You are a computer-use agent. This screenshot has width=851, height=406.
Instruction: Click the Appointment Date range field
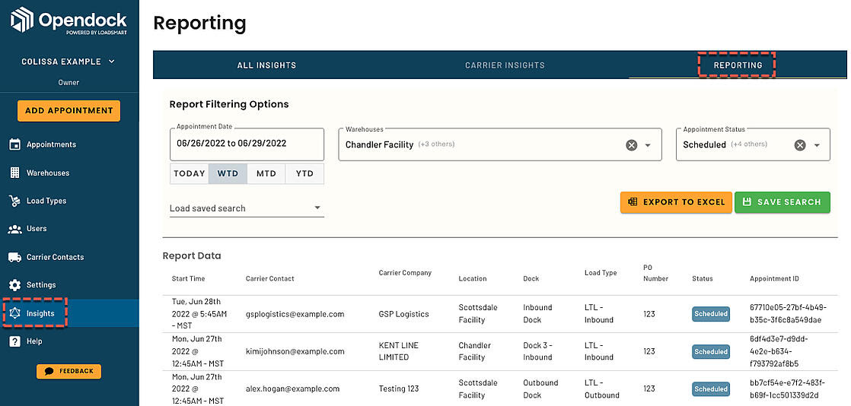pyautogui.click(x=247, y=144)
